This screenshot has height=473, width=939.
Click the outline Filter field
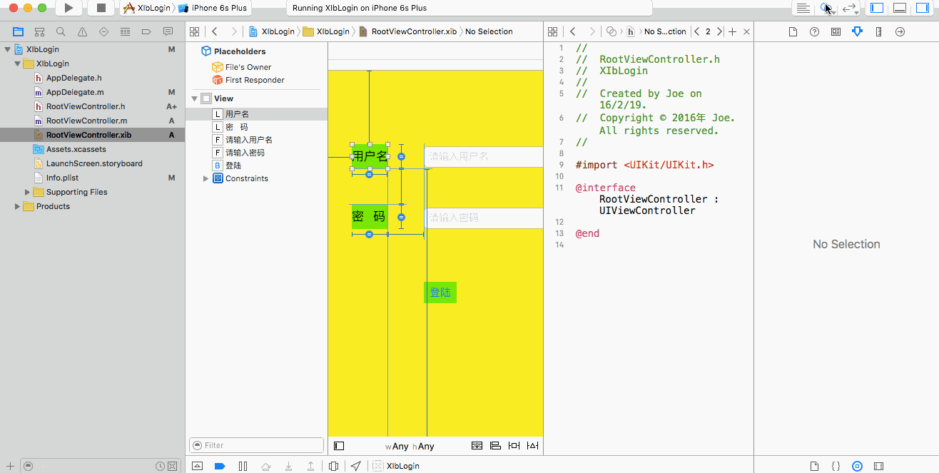click(x=256, y=445)
